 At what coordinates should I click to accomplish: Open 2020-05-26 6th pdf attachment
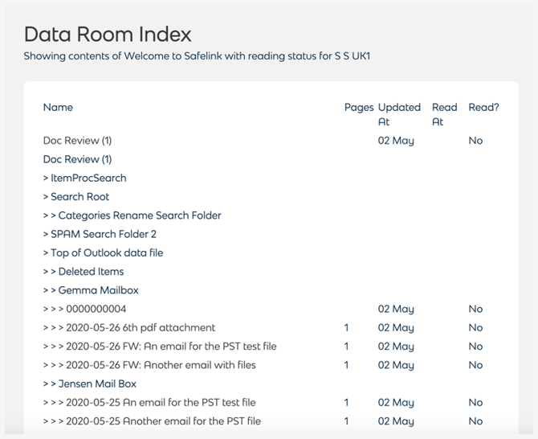[x=141, y=328]
